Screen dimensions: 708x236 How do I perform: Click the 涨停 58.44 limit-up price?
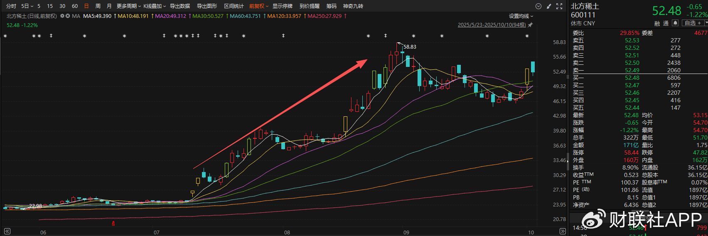(x=631, y=152)
